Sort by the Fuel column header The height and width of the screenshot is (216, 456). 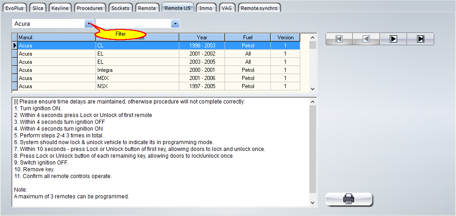[x=248, y=38]
